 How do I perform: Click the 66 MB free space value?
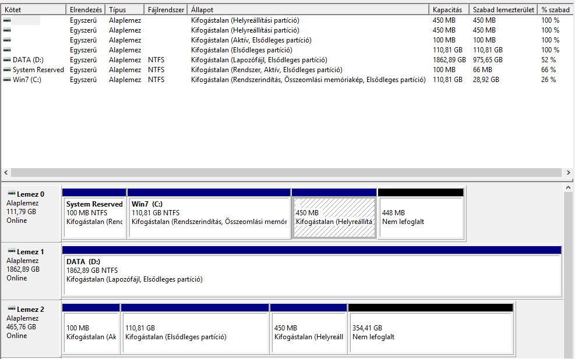pyautogui.click(x=482, y=70)
